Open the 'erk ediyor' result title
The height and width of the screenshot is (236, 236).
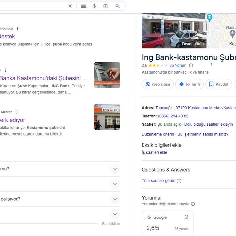(x=13, y=120)
